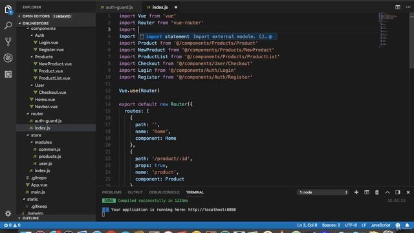Switch to auth-guard.js editor tab
Screen dimensions: 414x233
point(119,7)
